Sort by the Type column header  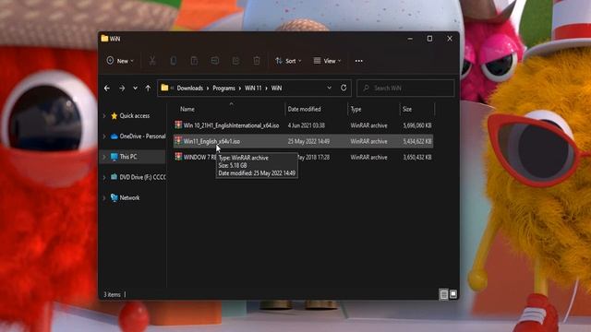coord(356,109)
